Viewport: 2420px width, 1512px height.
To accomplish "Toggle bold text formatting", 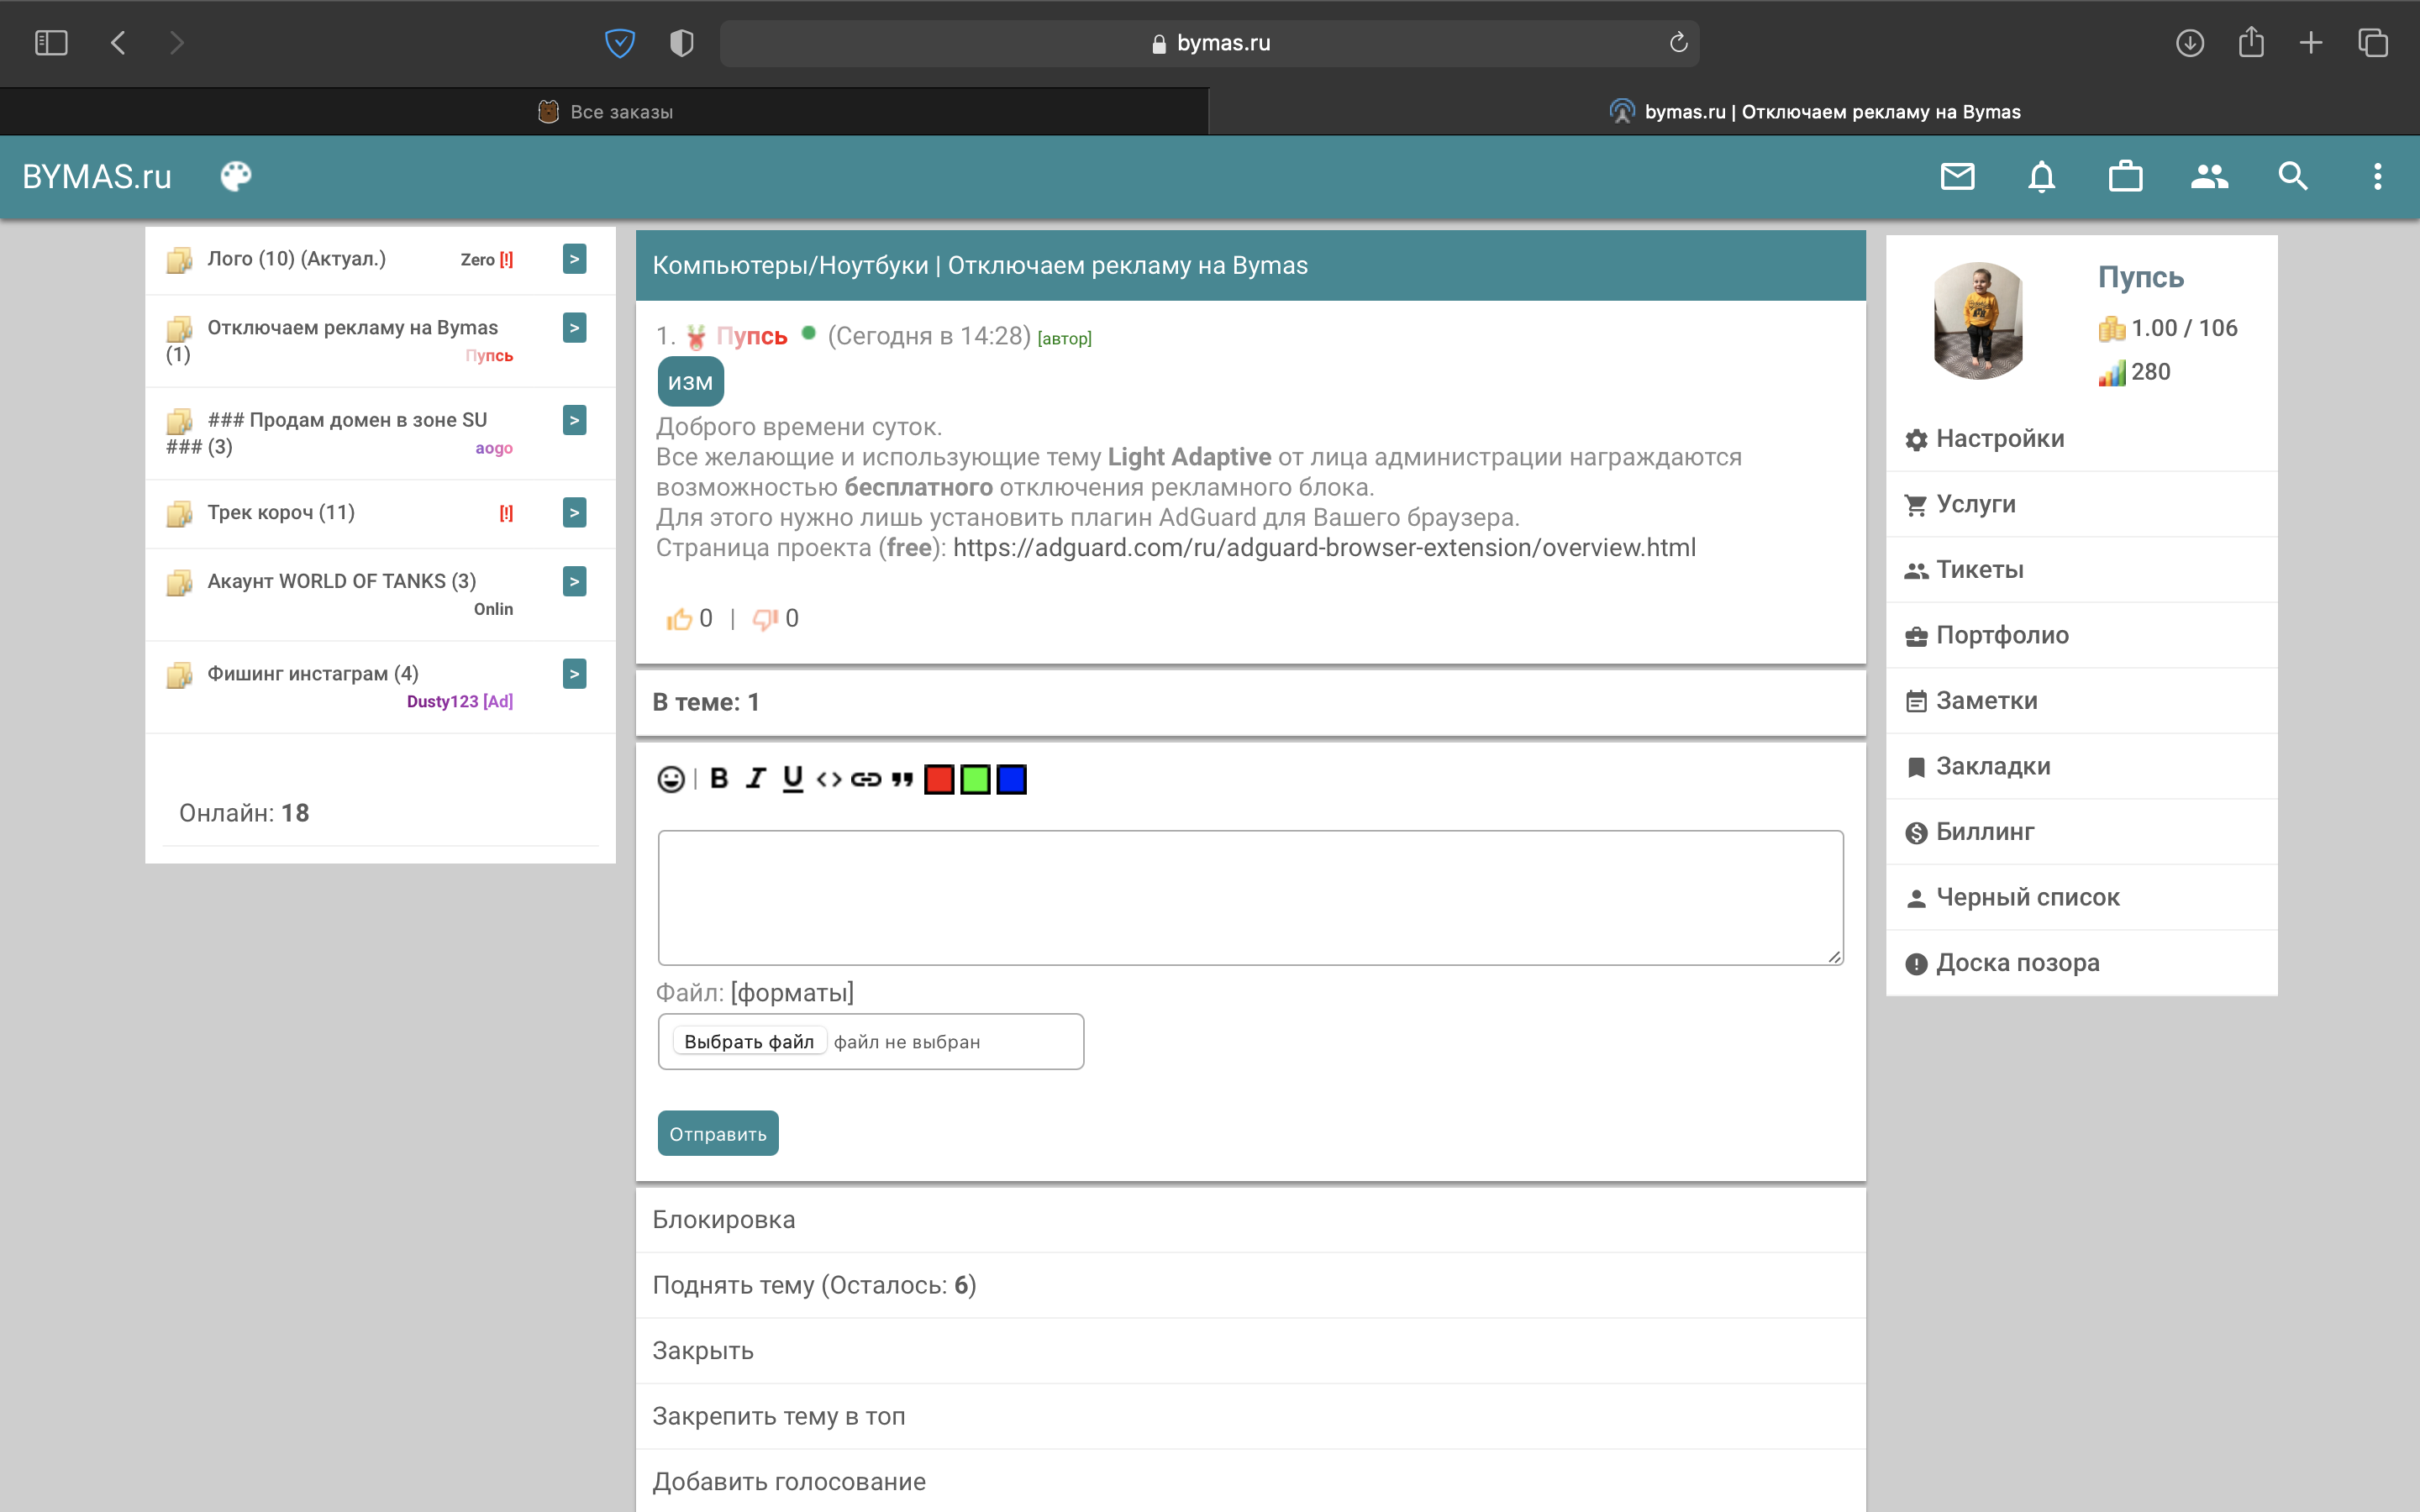I will pyautogui.click(x=719, y=779).
